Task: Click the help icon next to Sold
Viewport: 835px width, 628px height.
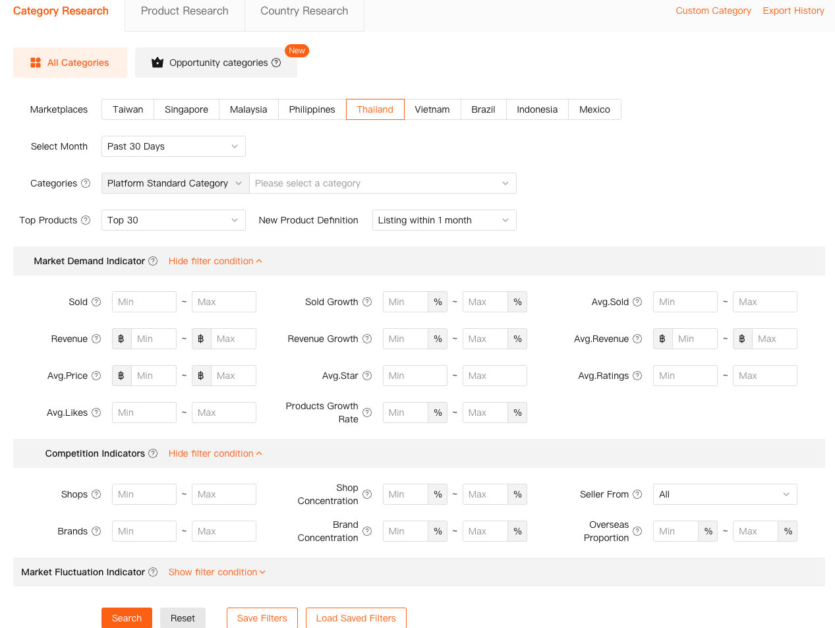Action: [x=97, y=302]
